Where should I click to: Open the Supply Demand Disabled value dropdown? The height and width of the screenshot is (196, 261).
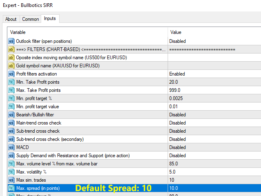215,156
